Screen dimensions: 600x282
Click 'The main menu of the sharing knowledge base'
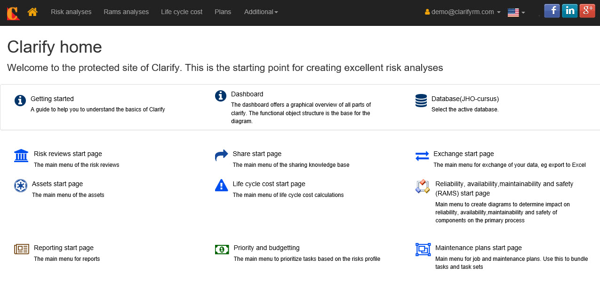[x=291, y=165]
